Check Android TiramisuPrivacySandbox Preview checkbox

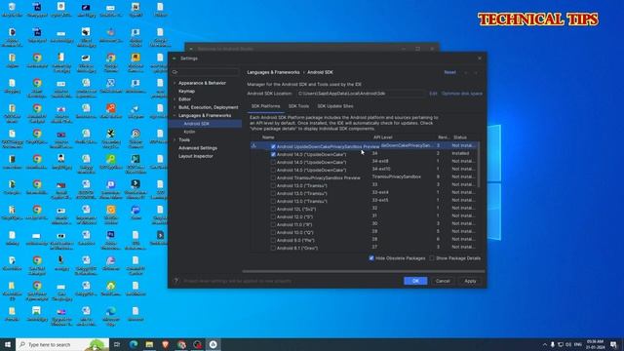[273, 177]
